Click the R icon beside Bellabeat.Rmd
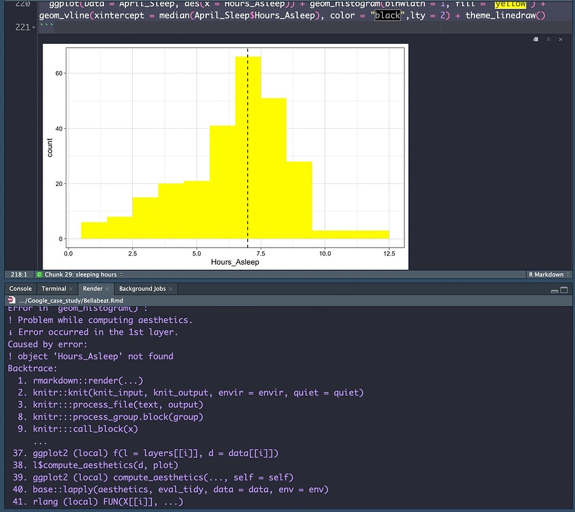575x512 pixels. (12, 300)
